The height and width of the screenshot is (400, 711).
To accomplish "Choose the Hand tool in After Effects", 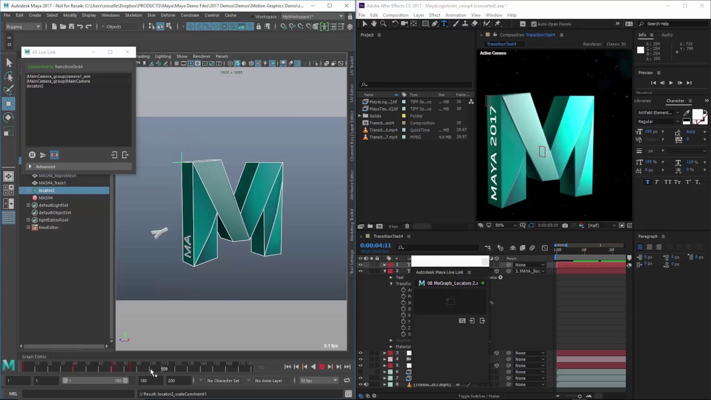I will point(374,24).
